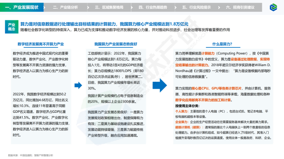Click the 什么是算力? heading
This screenshot has width=284, height=159.
pyautogui.click(x=222, y=44)
